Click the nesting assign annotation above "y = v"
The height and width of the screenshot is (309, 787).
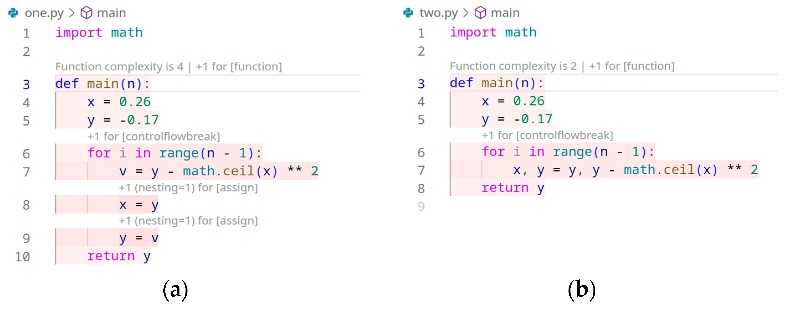pos(188,220)
